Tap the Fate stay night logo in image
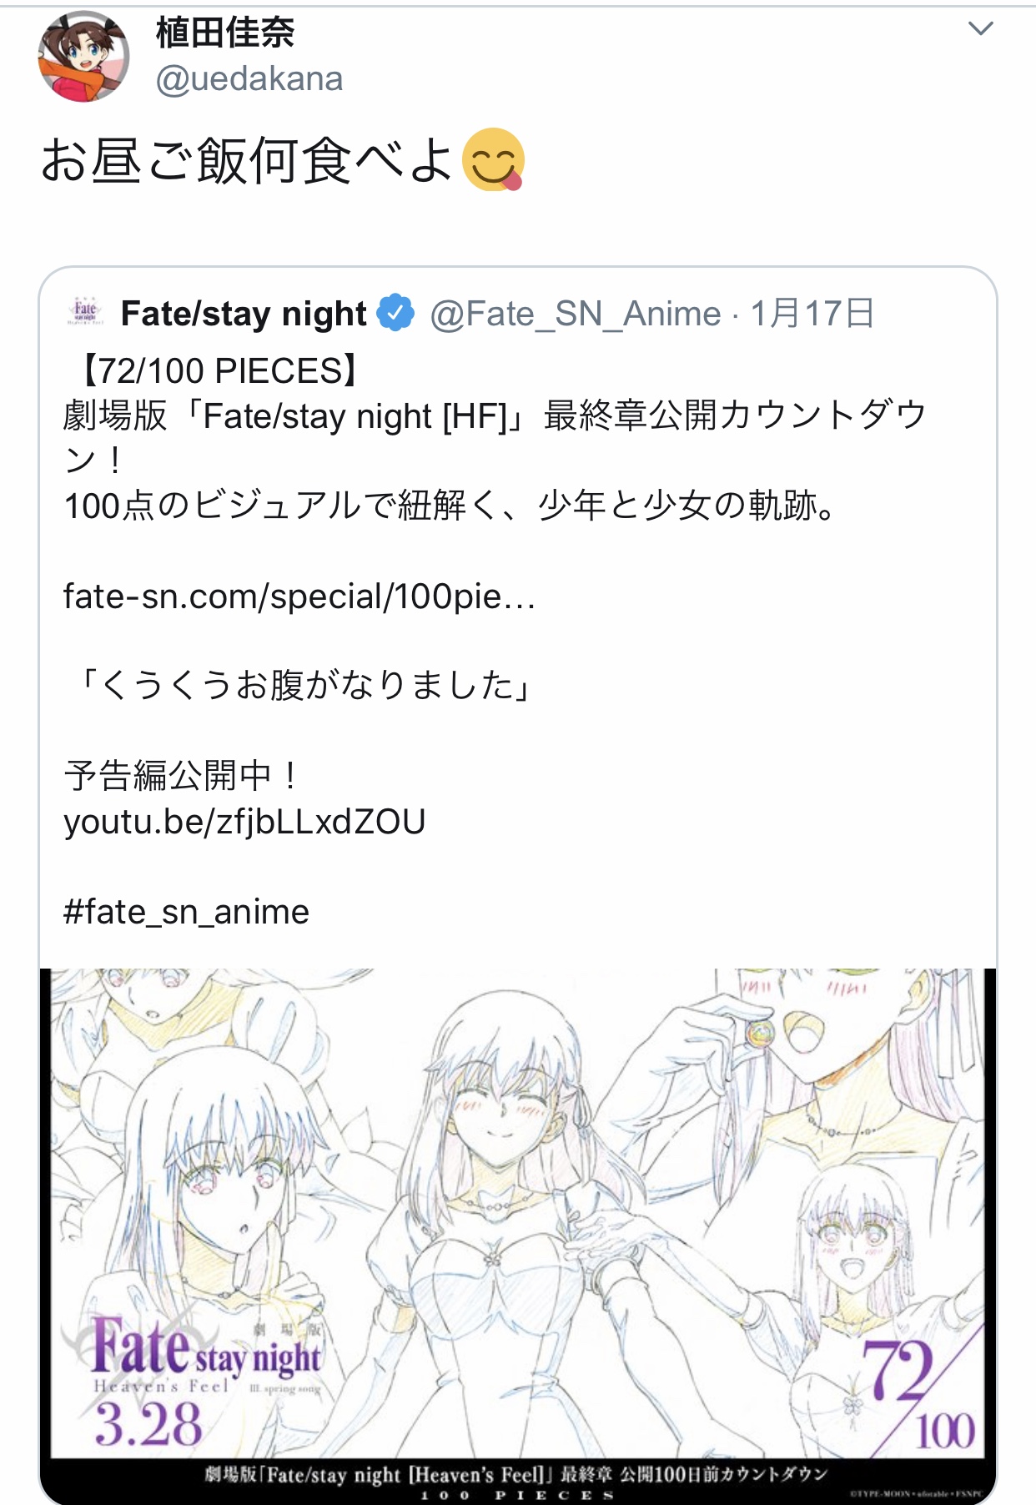The height and width of the screenshot is (1505, 1036). click(x=204, y=1351)
